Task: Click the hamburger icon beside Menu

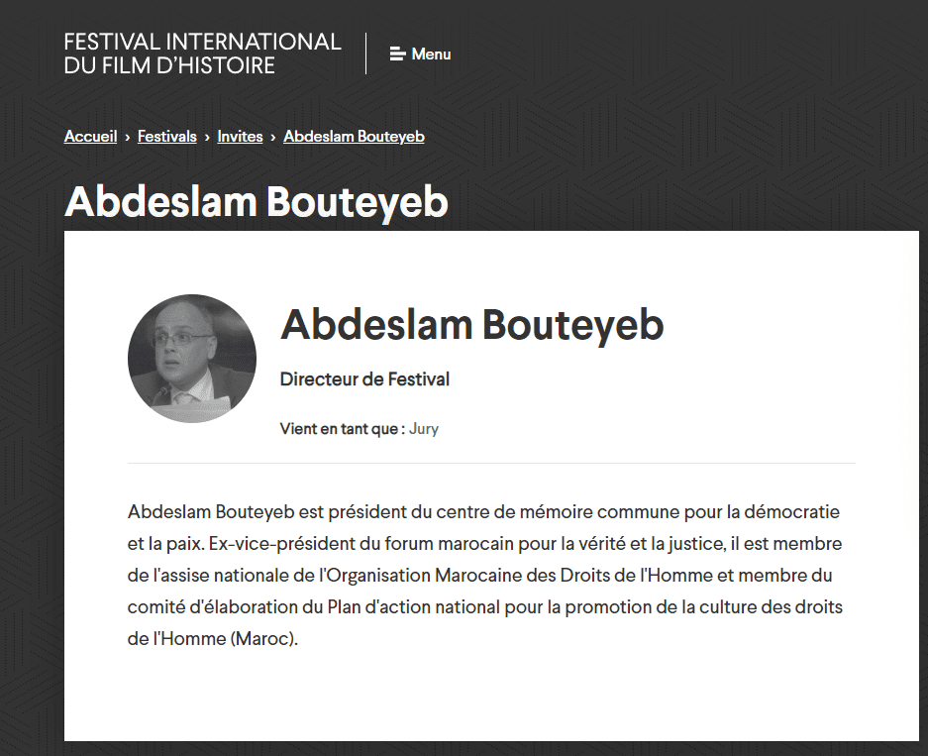Action: pyautogui.click(x=397, y=54)
